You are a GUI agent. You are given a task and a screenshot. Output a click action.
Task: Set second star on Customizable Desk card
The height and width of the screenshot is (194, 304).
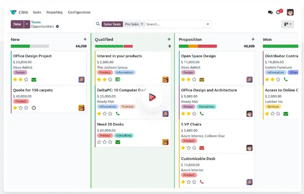[x=189, y=182]
